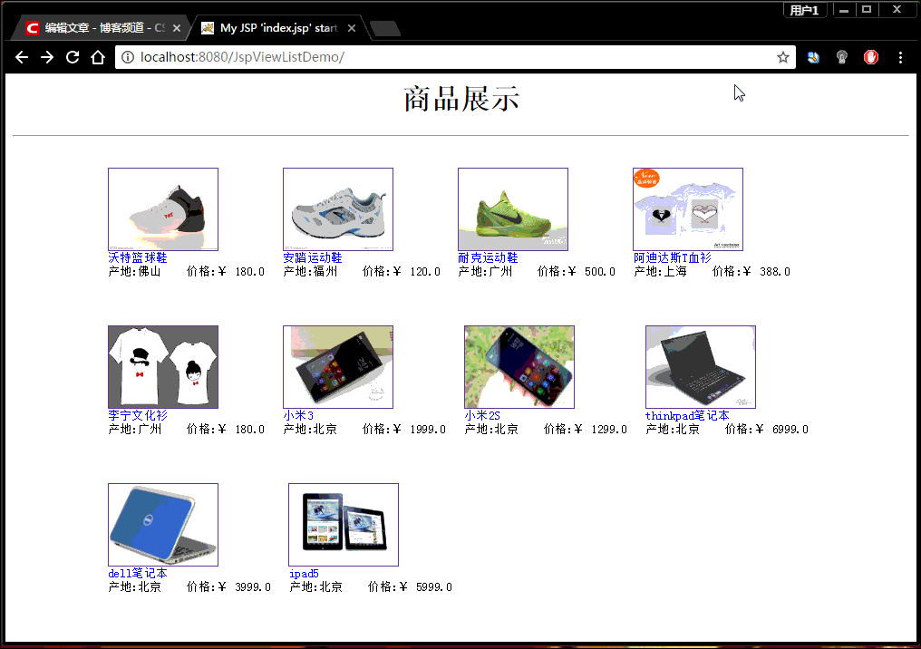
Task: Open the 安踏运动鞋 link
Action: (x=313, y=257)
